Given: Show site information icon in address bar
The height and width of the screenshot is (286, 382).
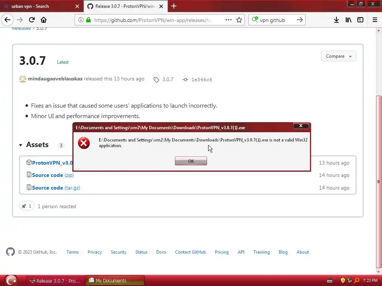Looking at the screenshot, I should [x=81, y=20].
